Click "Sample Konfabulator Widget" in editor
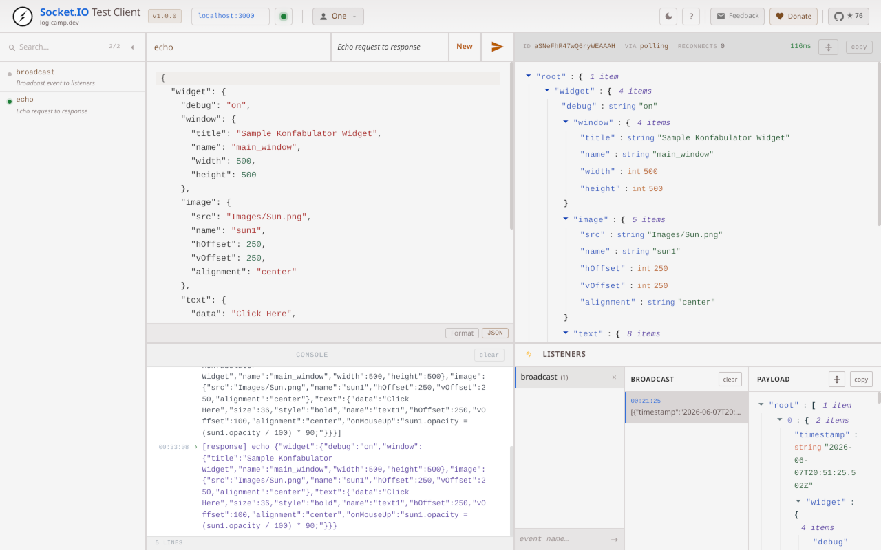 (306, 133)
